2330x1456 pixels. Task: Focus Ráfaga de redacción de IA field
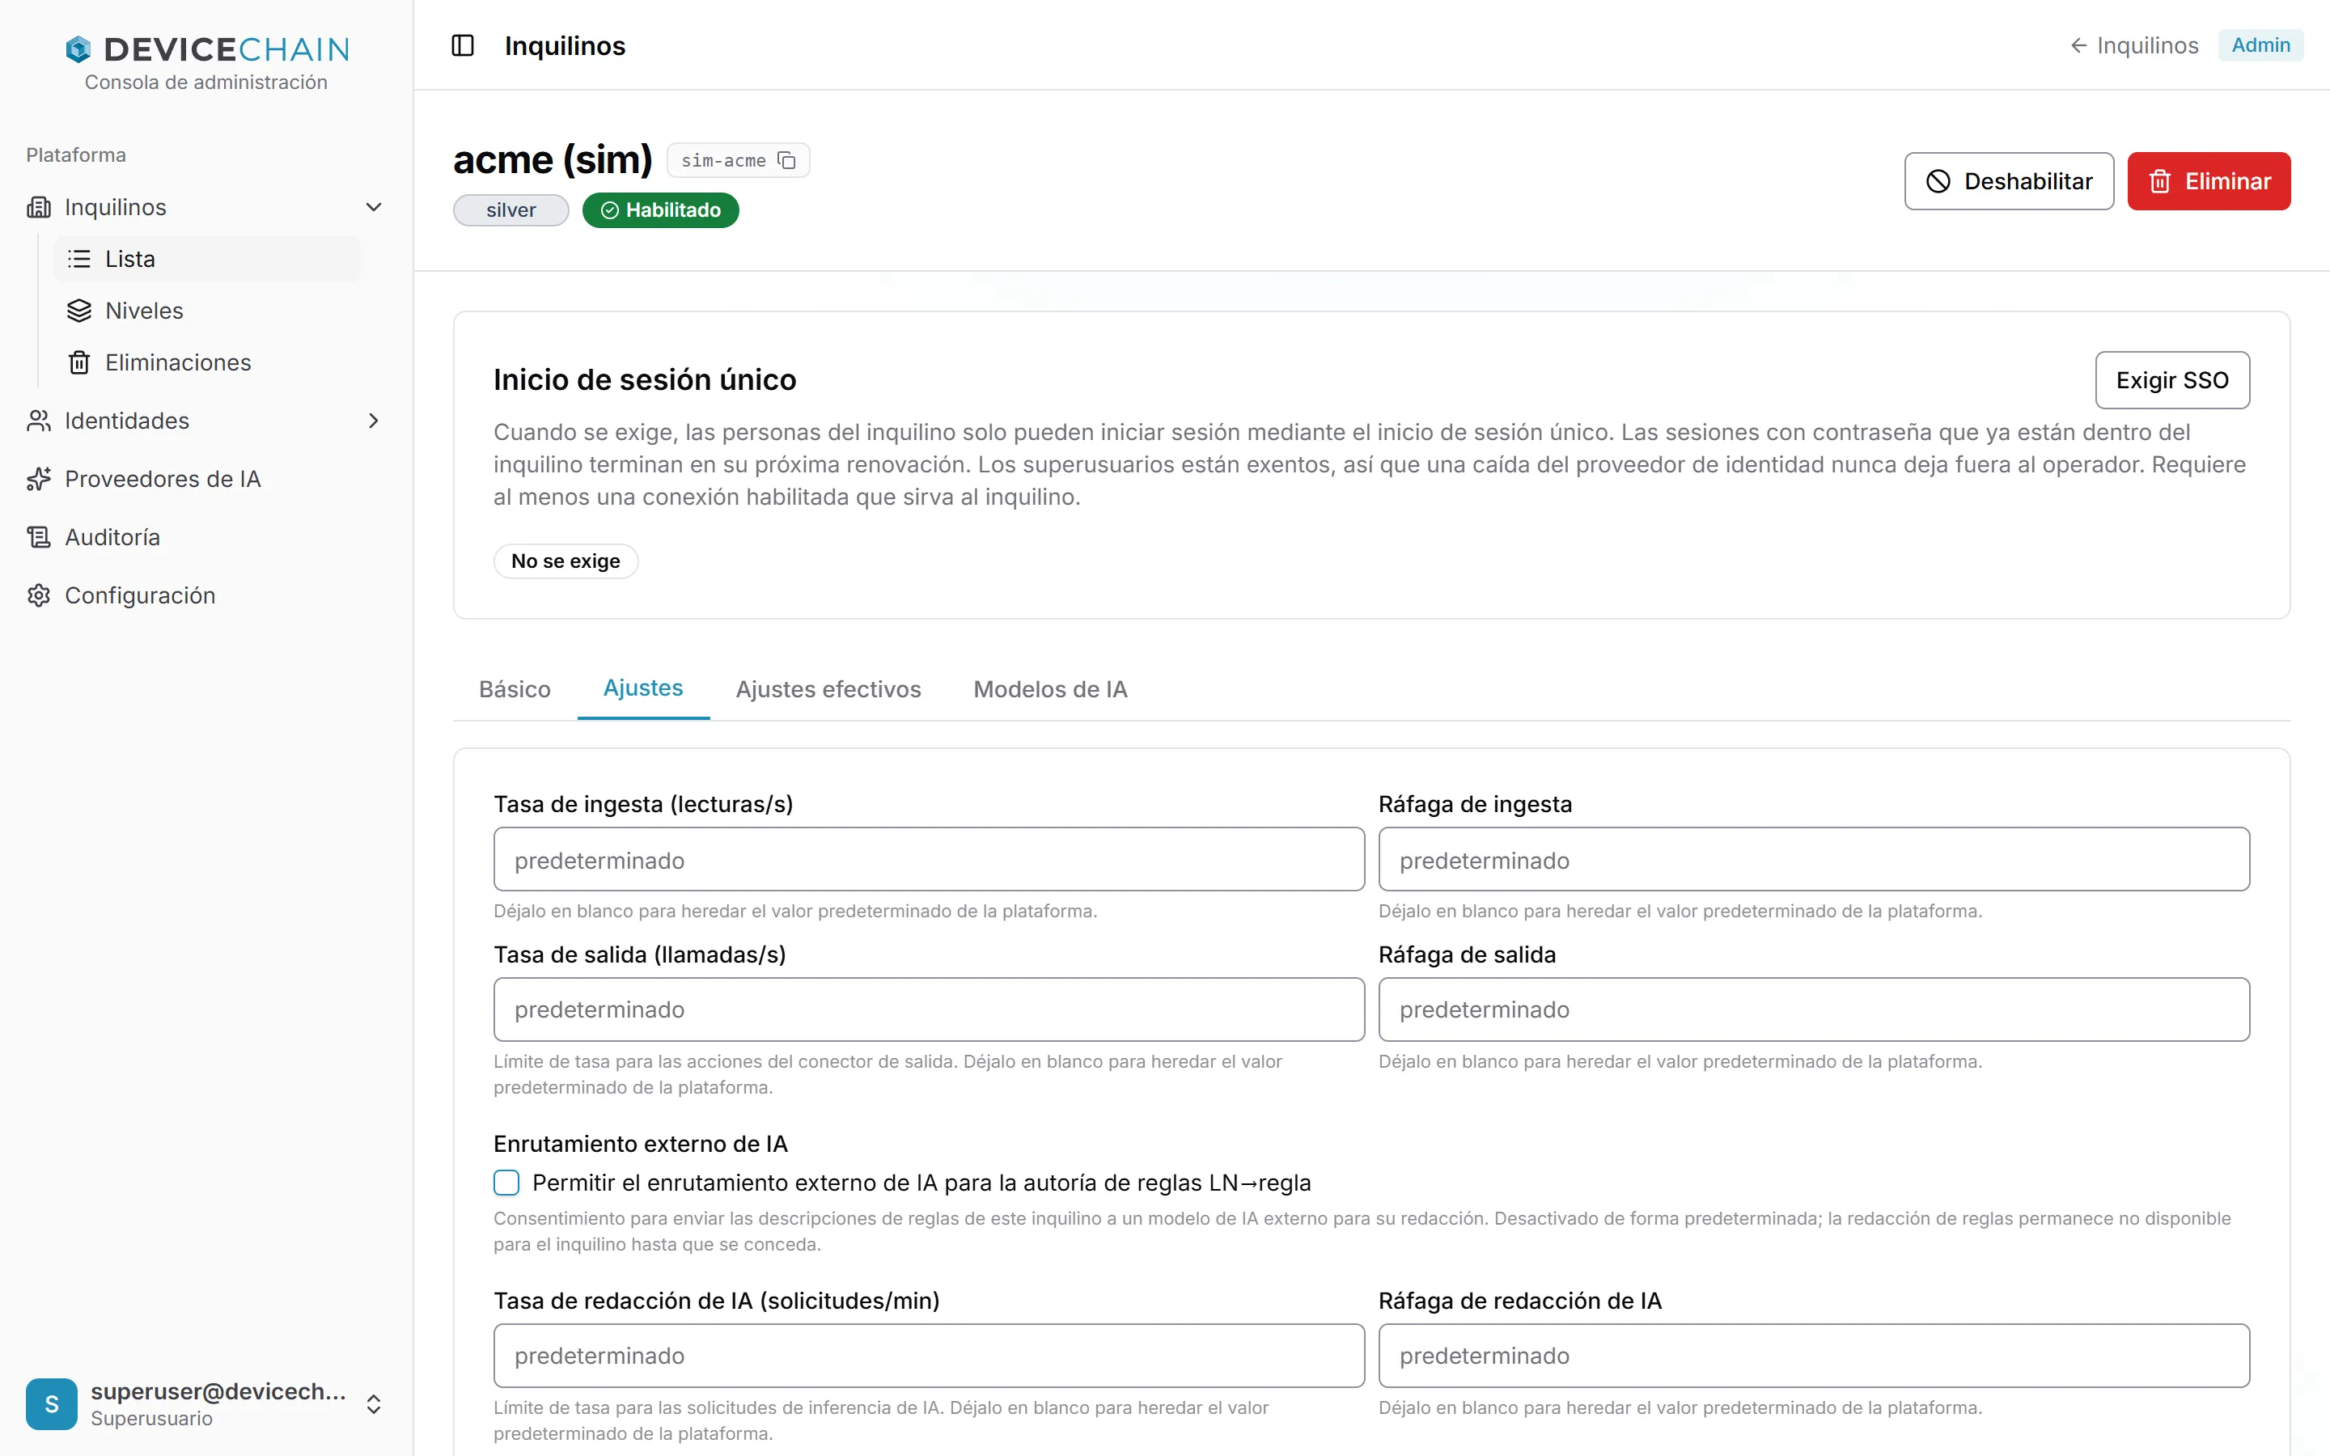click(x=1814, y=1356)
